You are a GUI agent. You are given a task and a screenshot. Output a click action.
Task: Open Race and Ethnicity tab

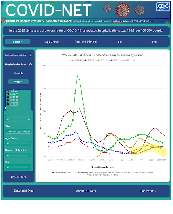86,42
